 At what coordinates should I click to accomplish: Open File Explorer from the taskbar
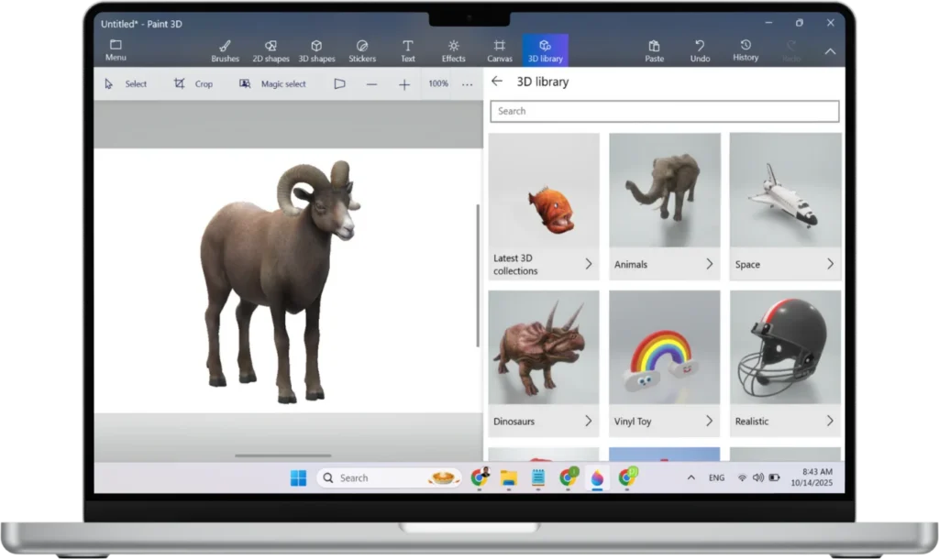pyautogui.click(x=508, y=477)
